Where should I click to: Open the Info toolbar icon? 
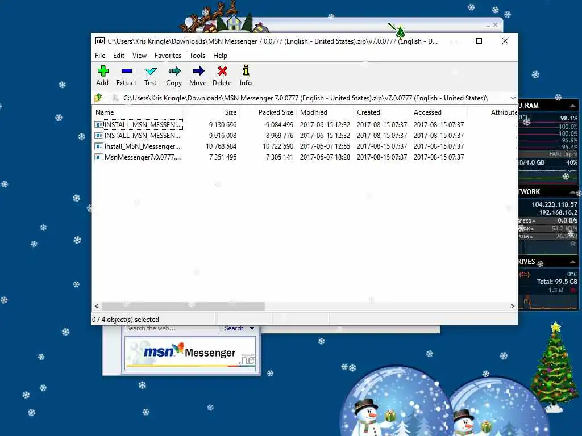(246, 70)
